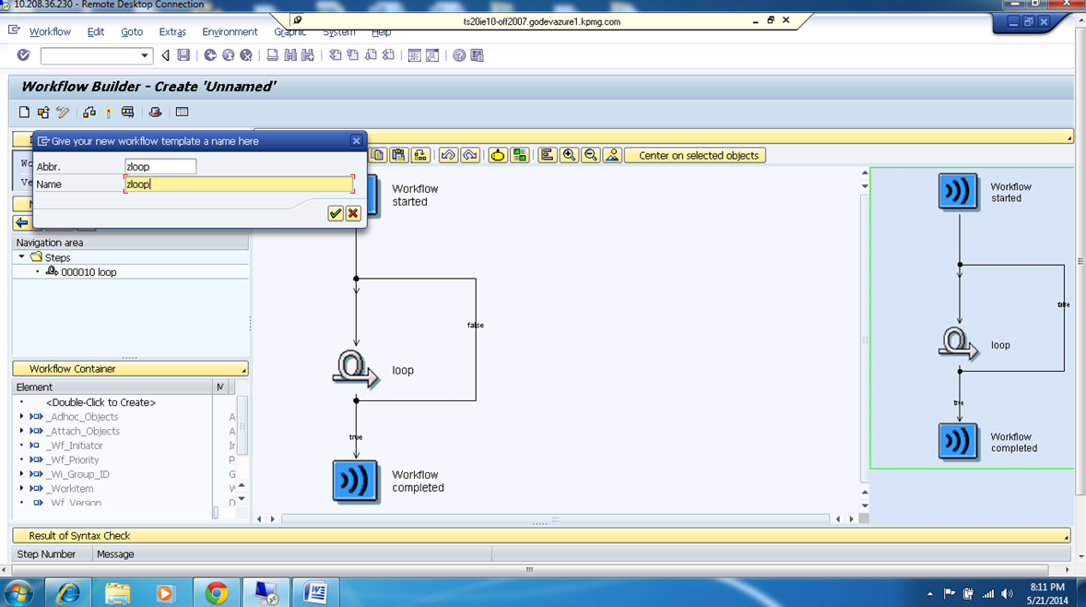Image resolution: width=1086 pixels, height=607 pixels.
Task: Click the Center on selected objects button
Action: point(694,155)
